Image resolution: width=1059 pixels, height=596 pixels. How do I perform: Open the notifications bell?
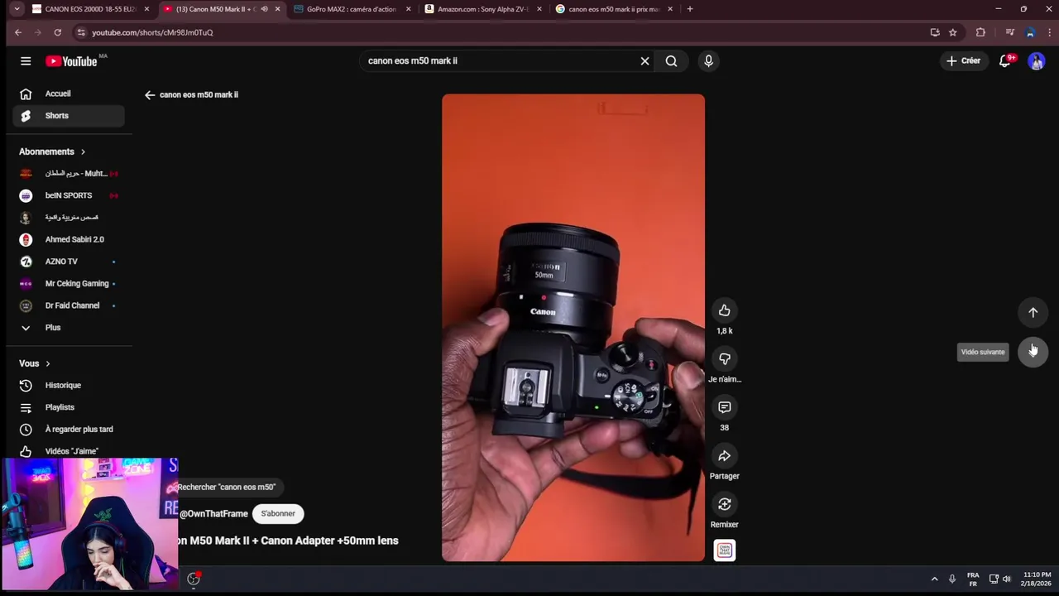(1005, 61)
